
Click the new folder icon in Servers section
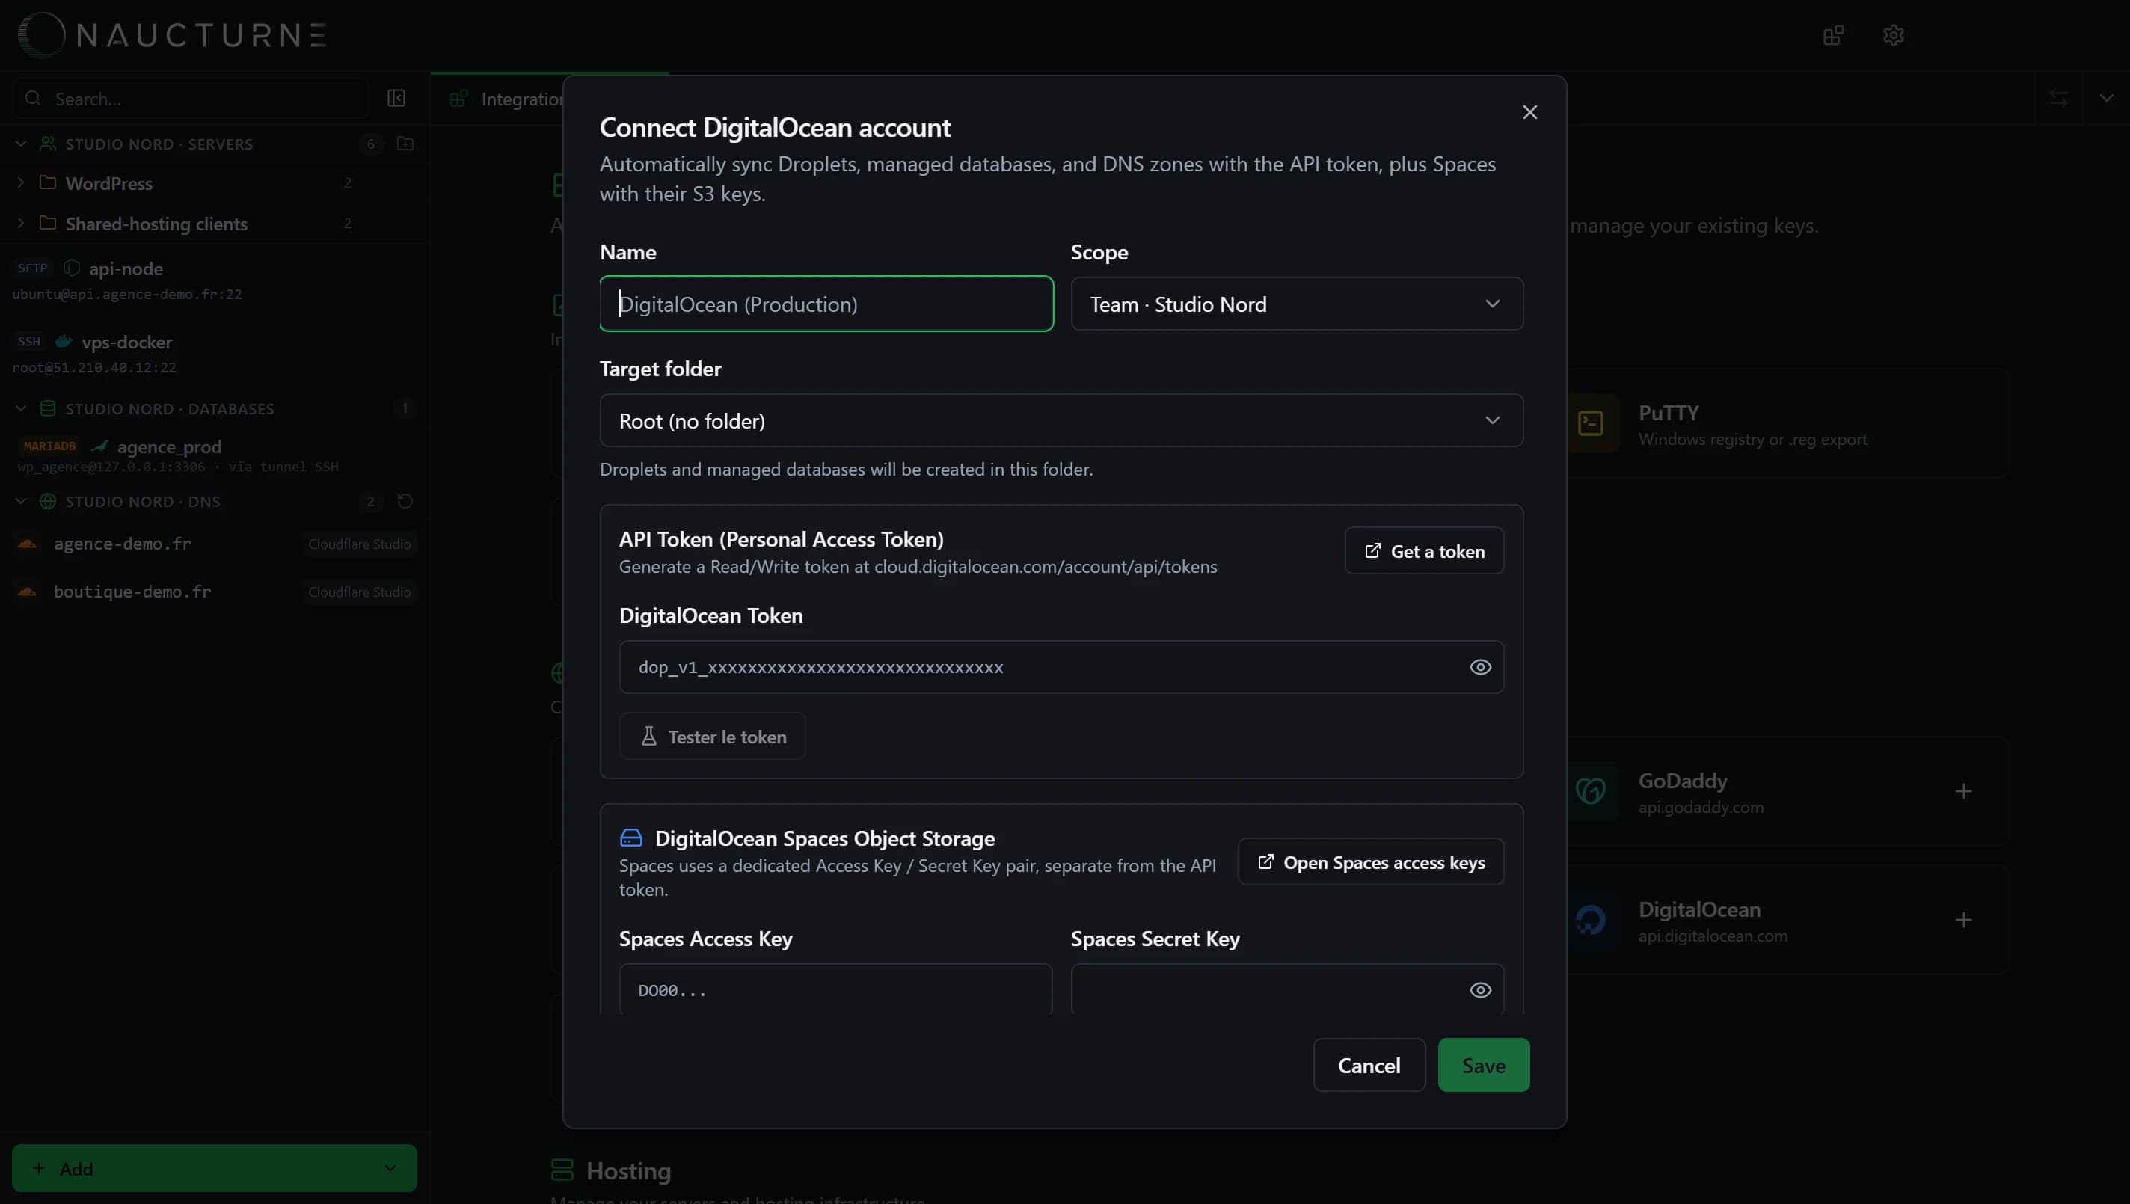[x=405, y=144]
